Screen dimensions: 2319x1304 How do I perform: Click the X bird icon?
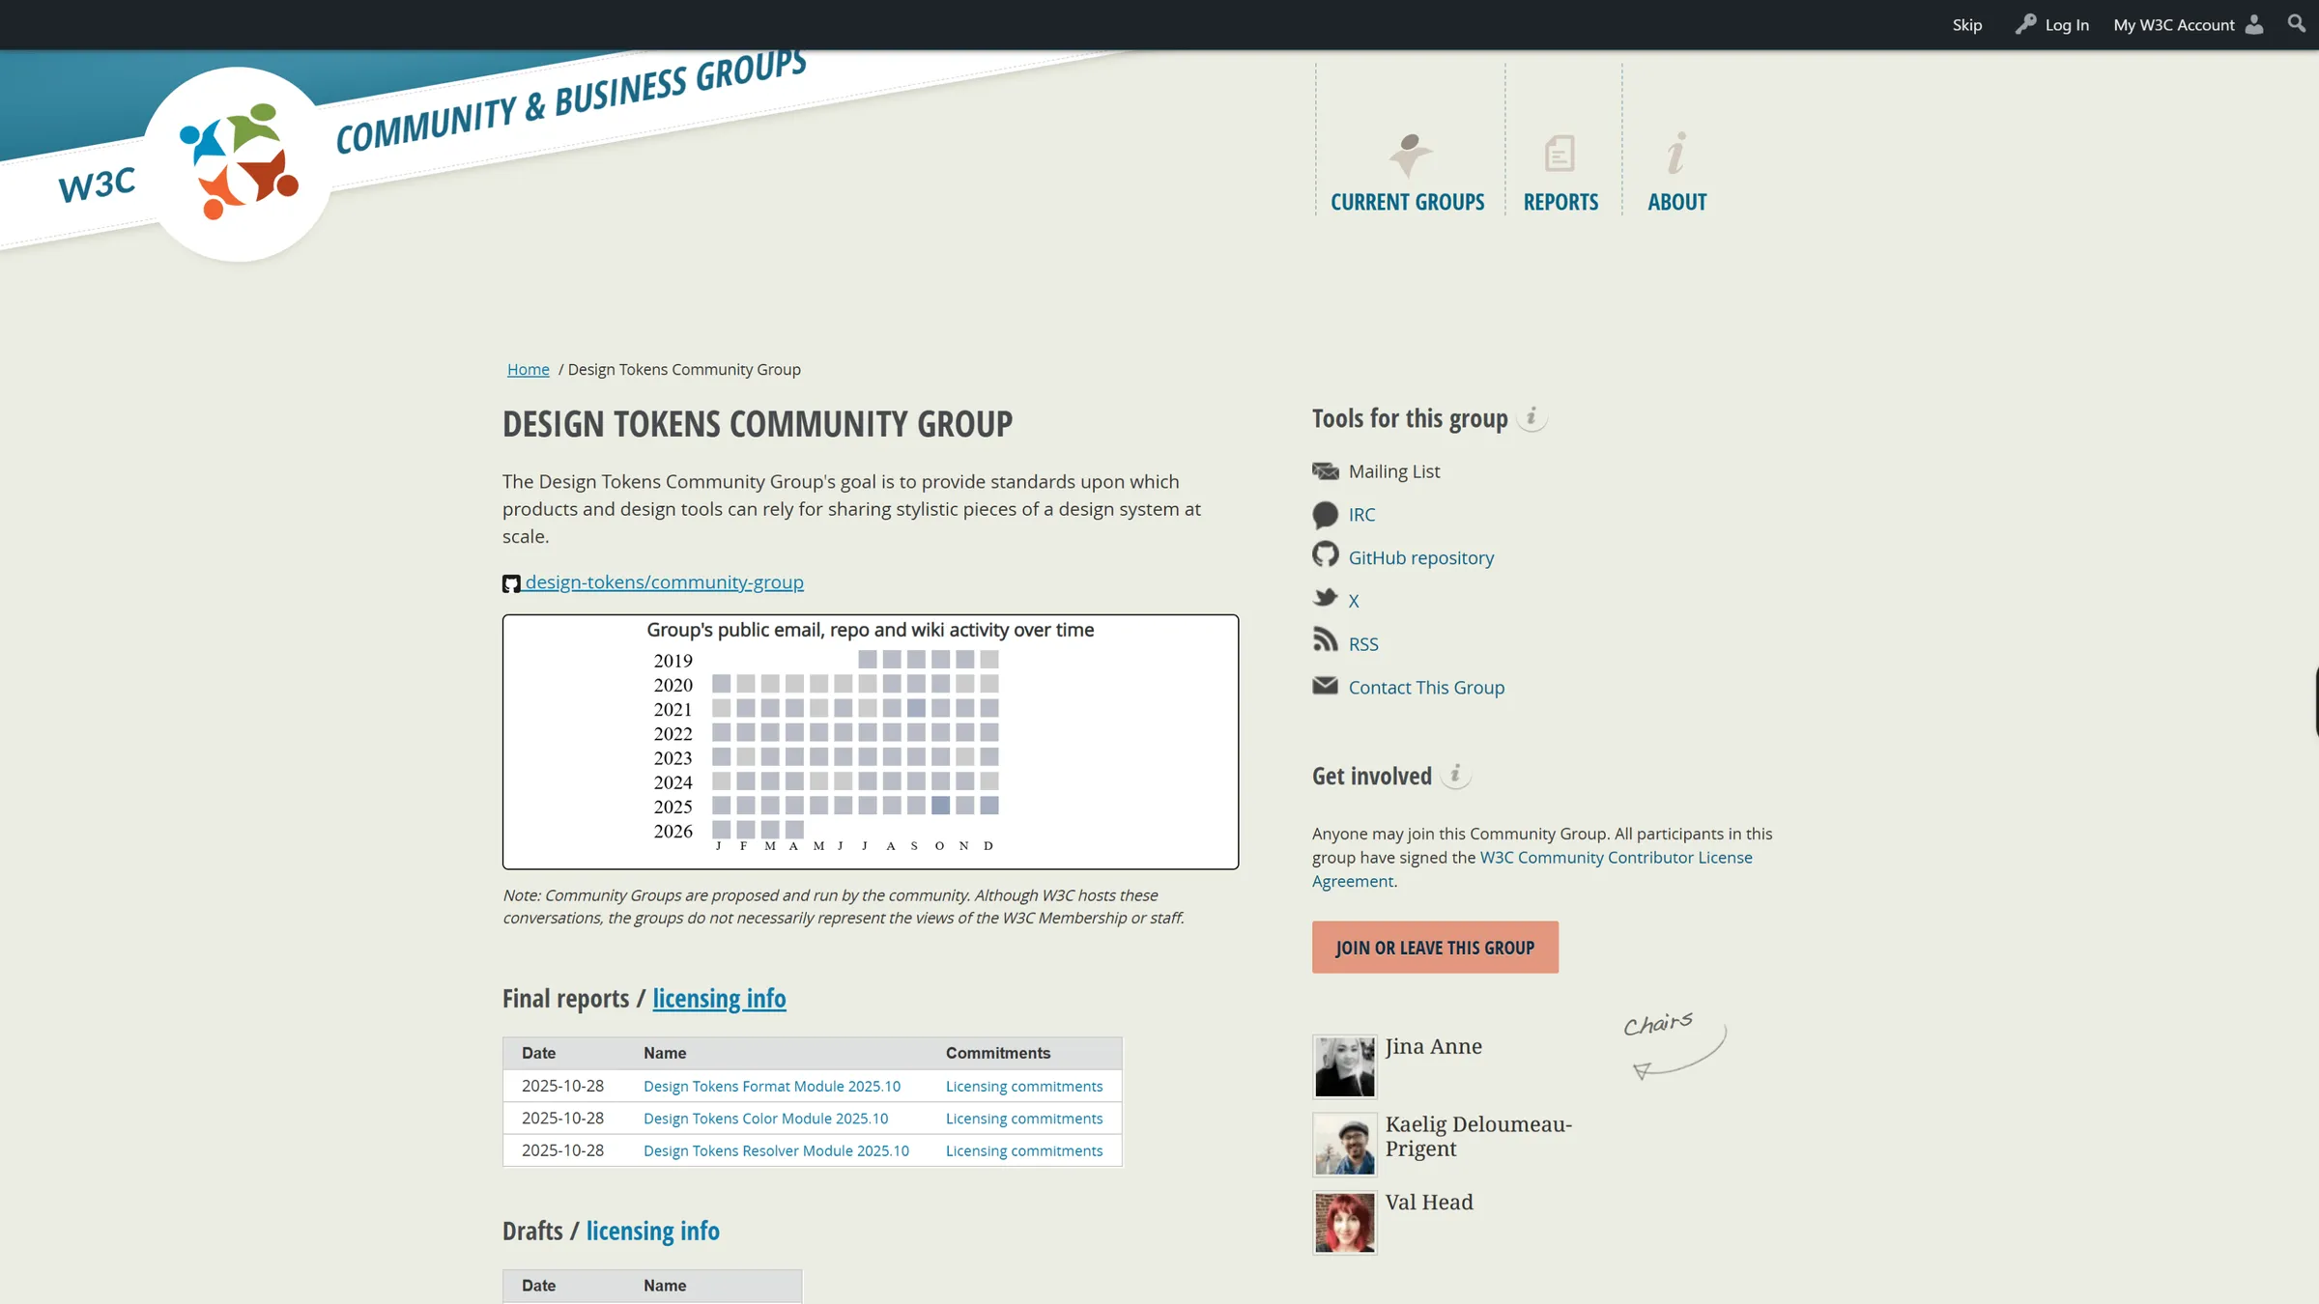tap(1325, 599)
